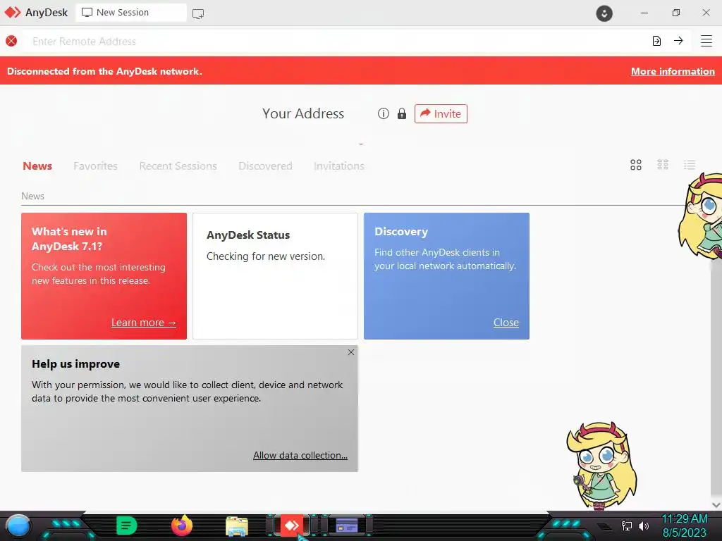
Task: Switch to the Favorites tab
Action: tap(95, 166)
